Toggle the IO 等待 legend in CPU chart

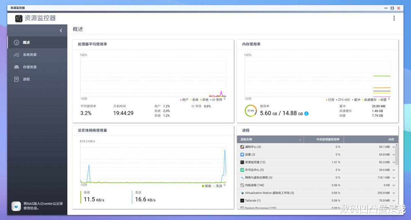[216, 100]
